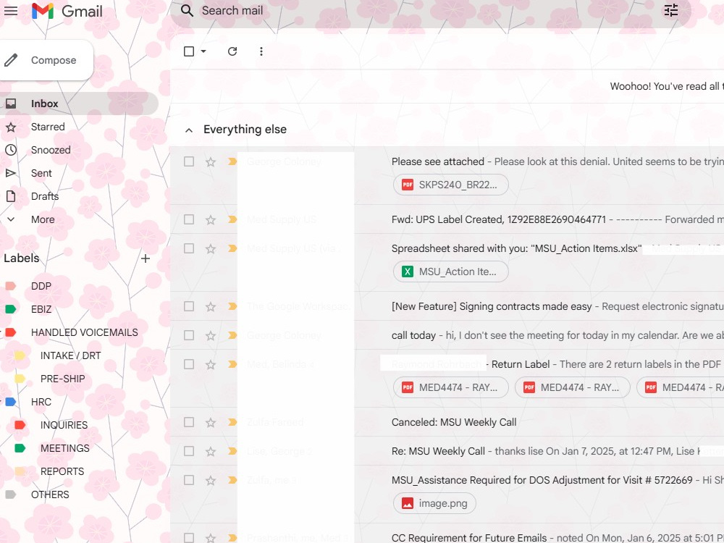Screen dimensions: 724x543
Task: Open SKPS240_BR22 PDF attachment
Action: pyautogui.click(x=450, y=185)
